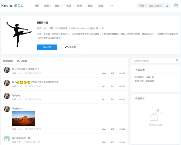
Task: Switch to the 全部话题 tab
Action: pyautogui.click(x=8, y=61)
